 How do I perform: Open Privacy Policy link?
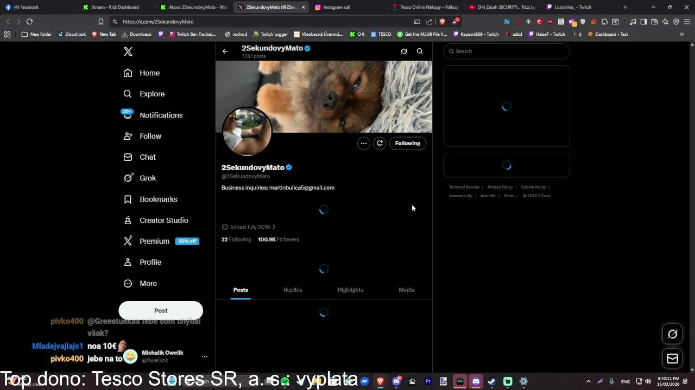coord(500,187)
